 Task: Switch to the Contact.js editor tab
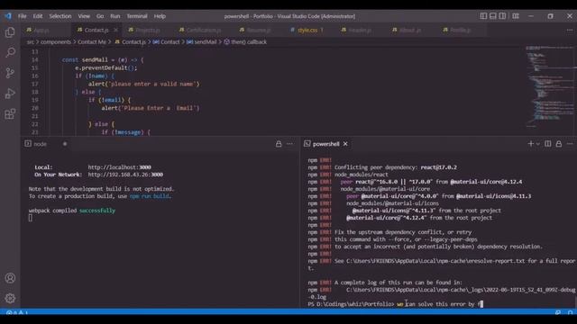click(x=96, y=30)
